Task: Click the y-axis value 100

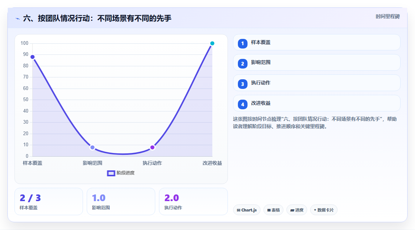Action: 24,43
